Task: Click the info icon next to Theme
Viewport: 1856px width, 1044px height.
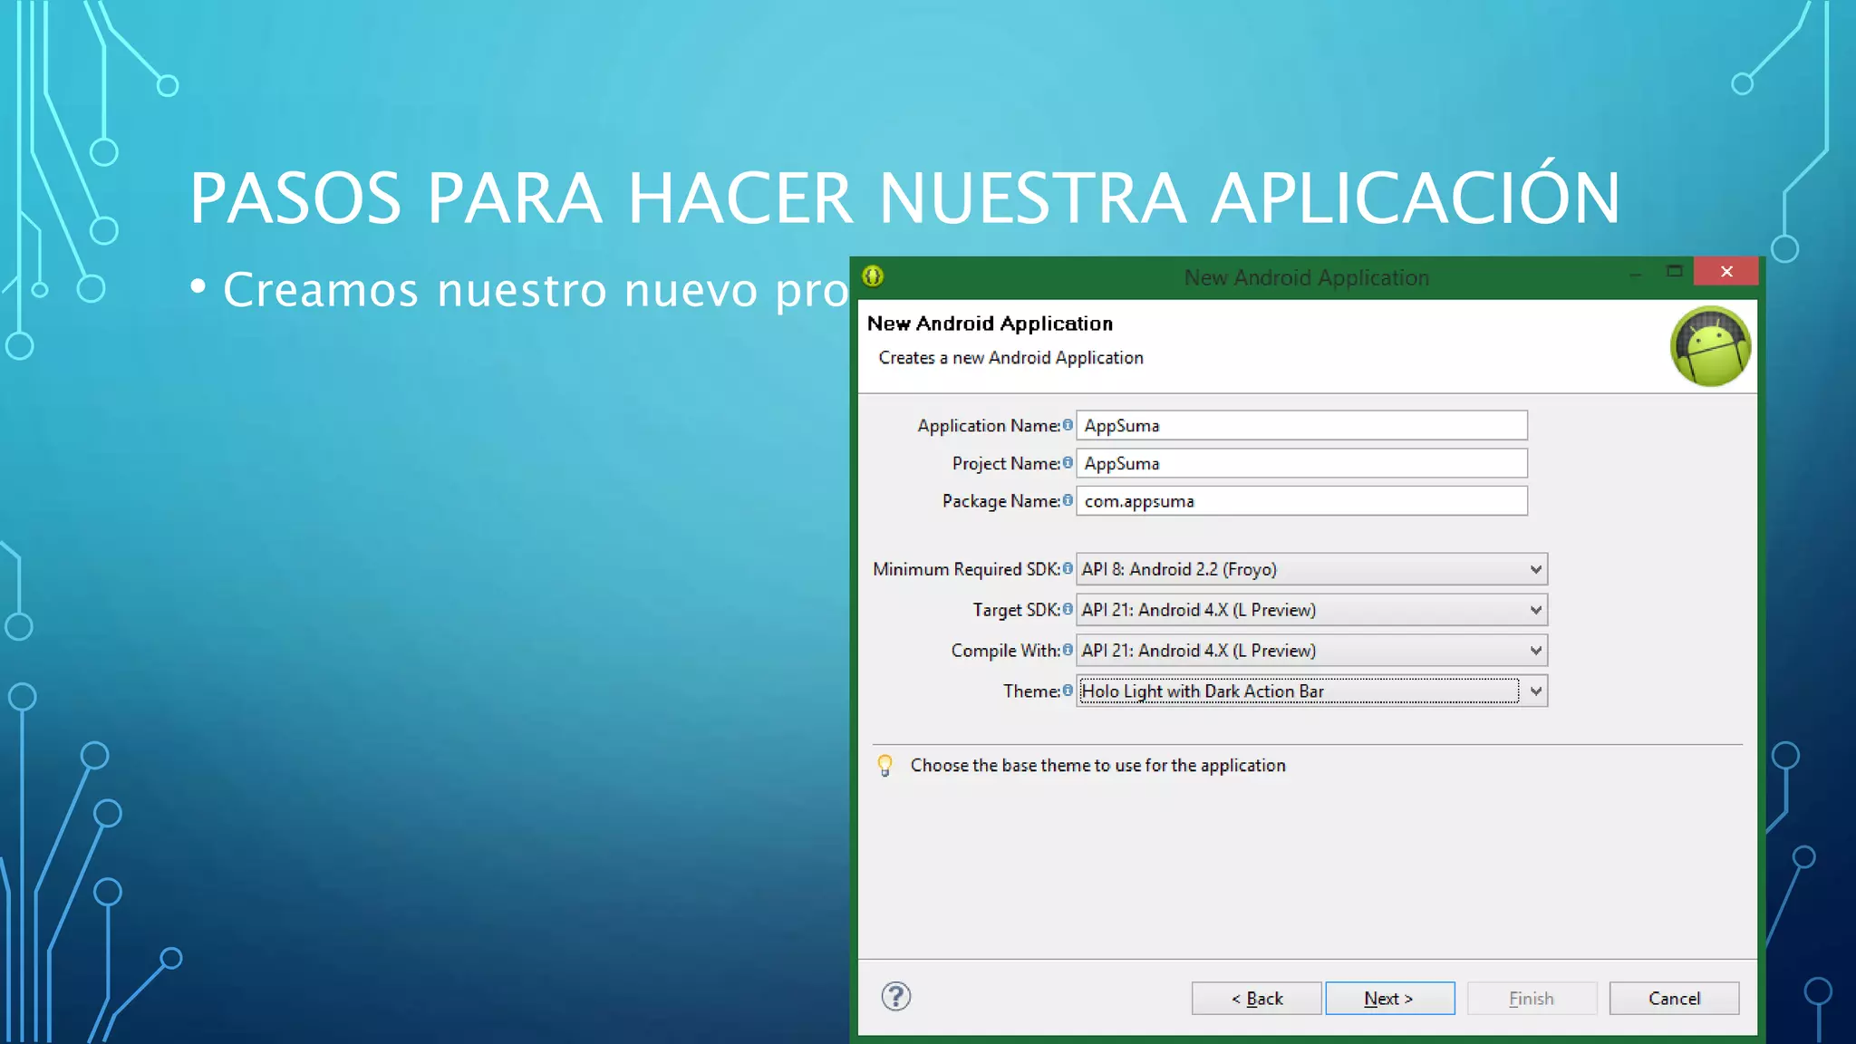Action: coord(1068,691)
